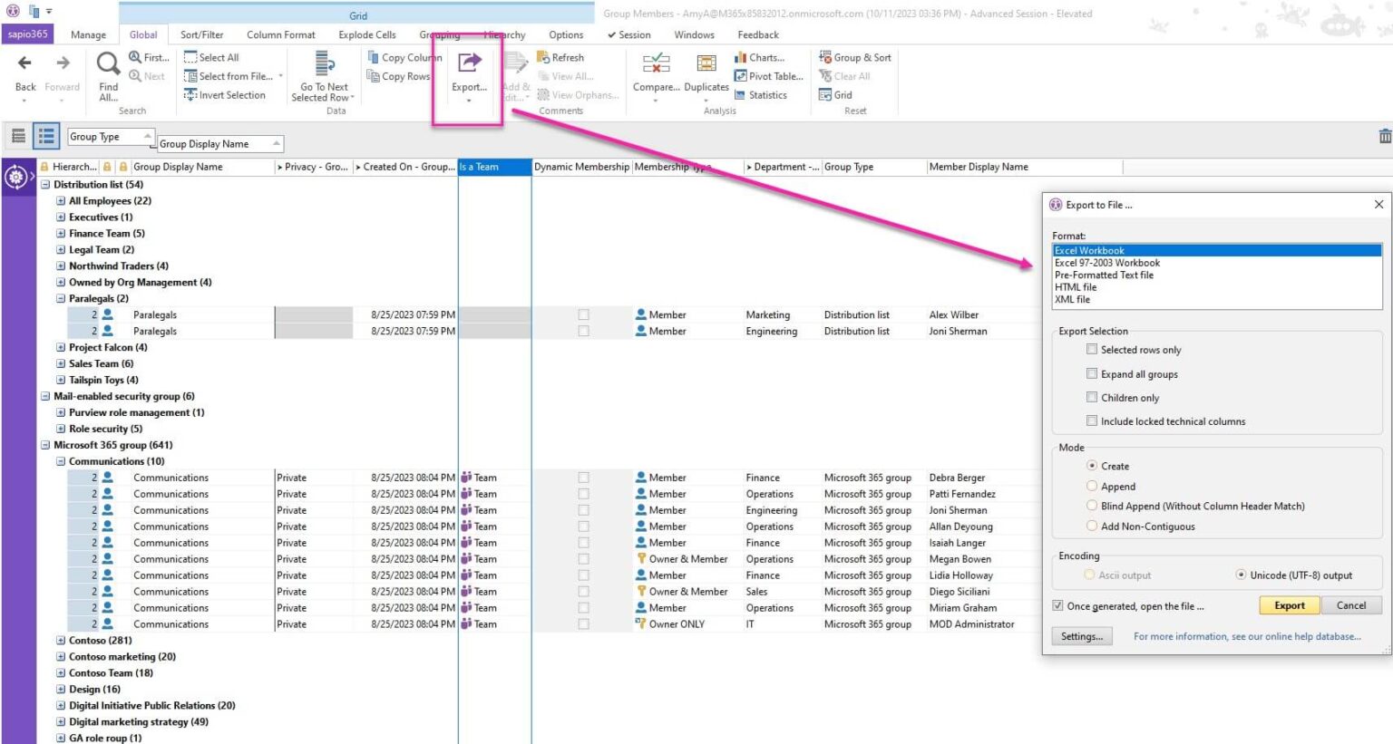The width and height of the screenshot is (1393, 744).
Task: Open the Sort/Filter ribbon tab
Action: tap(201, 34)
